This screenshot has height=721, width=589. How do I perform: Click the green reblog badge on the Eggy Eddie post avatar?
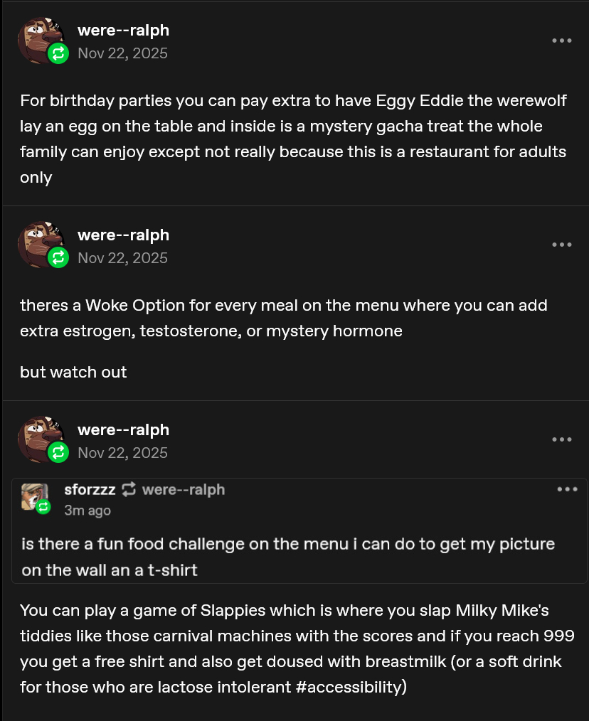58,53
